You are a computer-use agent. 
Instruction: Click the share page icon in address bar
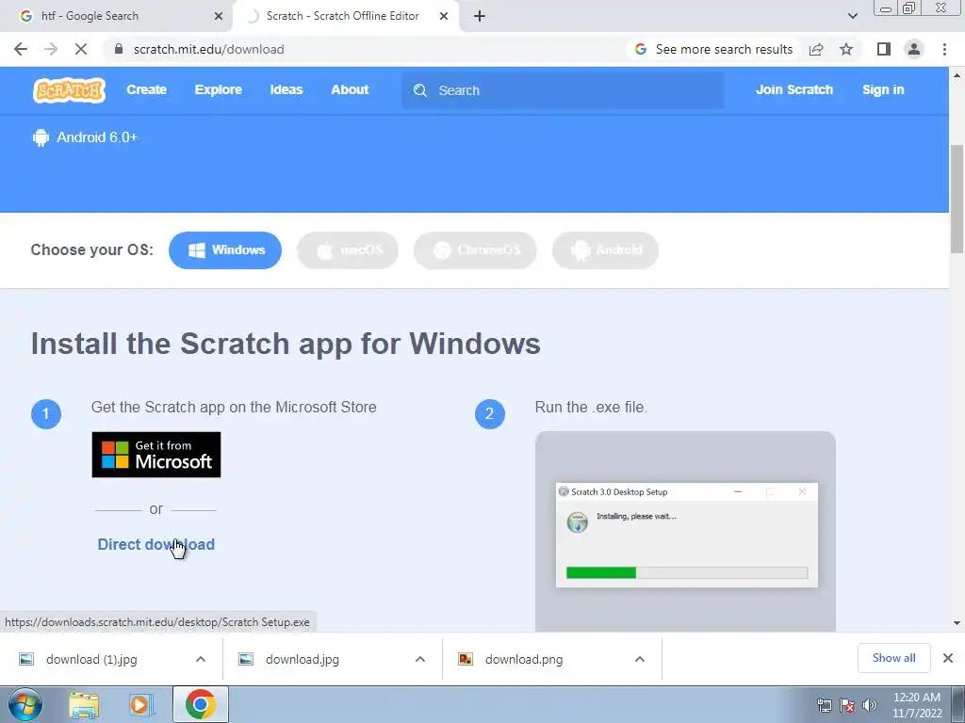click(x=816, y=49)
